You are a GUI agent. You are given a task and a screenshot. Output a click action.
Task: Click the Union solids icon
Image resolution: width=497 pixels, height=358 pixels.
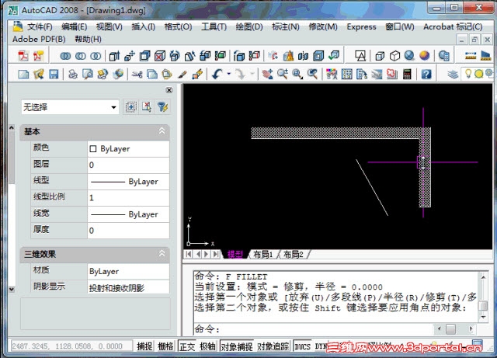[65, 56]
